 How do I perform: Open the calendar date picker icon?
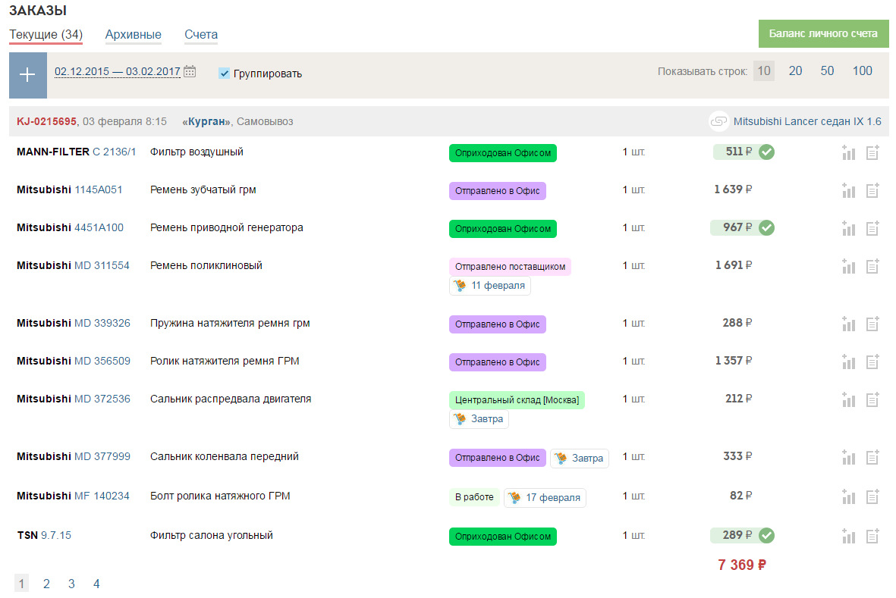tap(190, 72)
